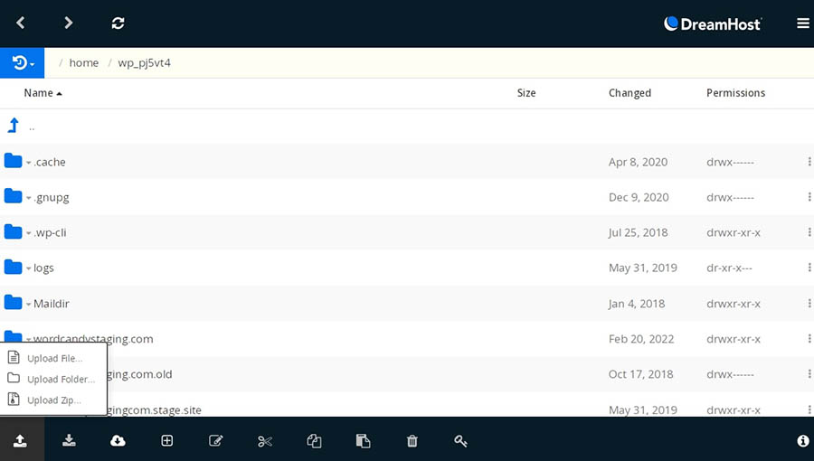The height and width of the screenshot is (461, 814).
Task: Open the three-dot menu for logs row
Action: click(x=809, y=268)
